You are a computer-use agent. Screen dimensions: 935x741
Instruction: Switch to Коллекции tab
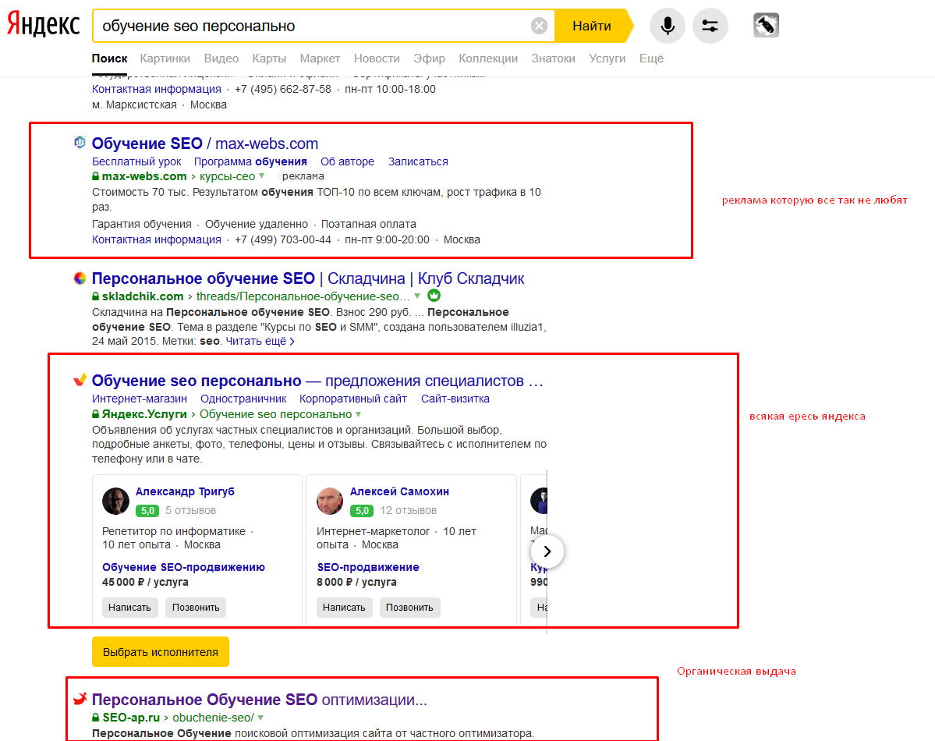tap(488, 58)
